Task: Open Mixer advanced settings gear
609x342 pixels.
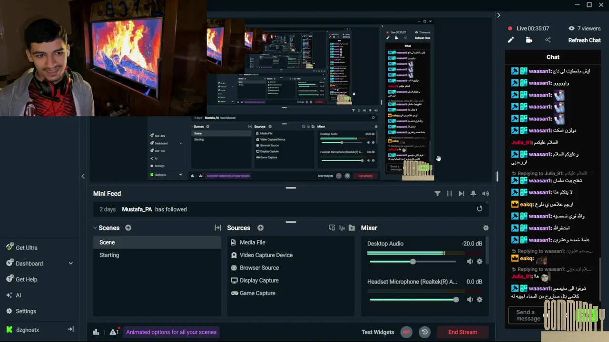Action: coord(486,228)
